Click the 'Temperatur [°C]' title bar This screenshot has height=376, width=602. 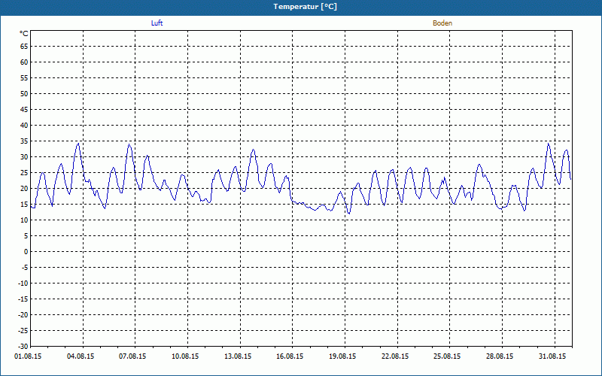pos(301,7)
